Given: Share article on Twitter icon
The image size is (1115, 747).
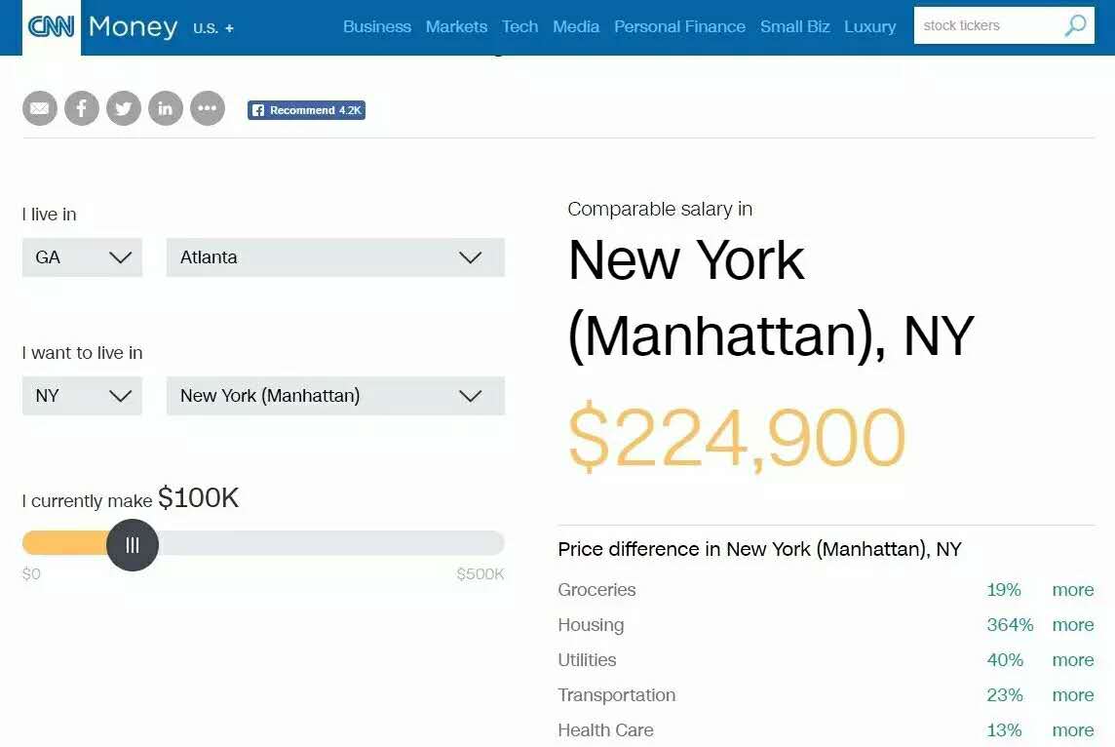Looking at the screenshot, I should (124, 108).
